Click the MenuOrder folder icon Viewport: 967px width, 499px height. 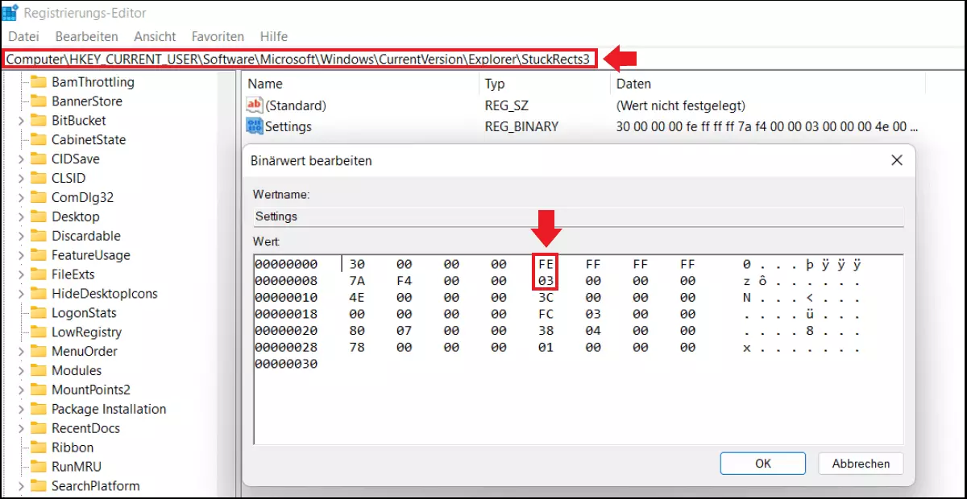click(x=39, y=352)
